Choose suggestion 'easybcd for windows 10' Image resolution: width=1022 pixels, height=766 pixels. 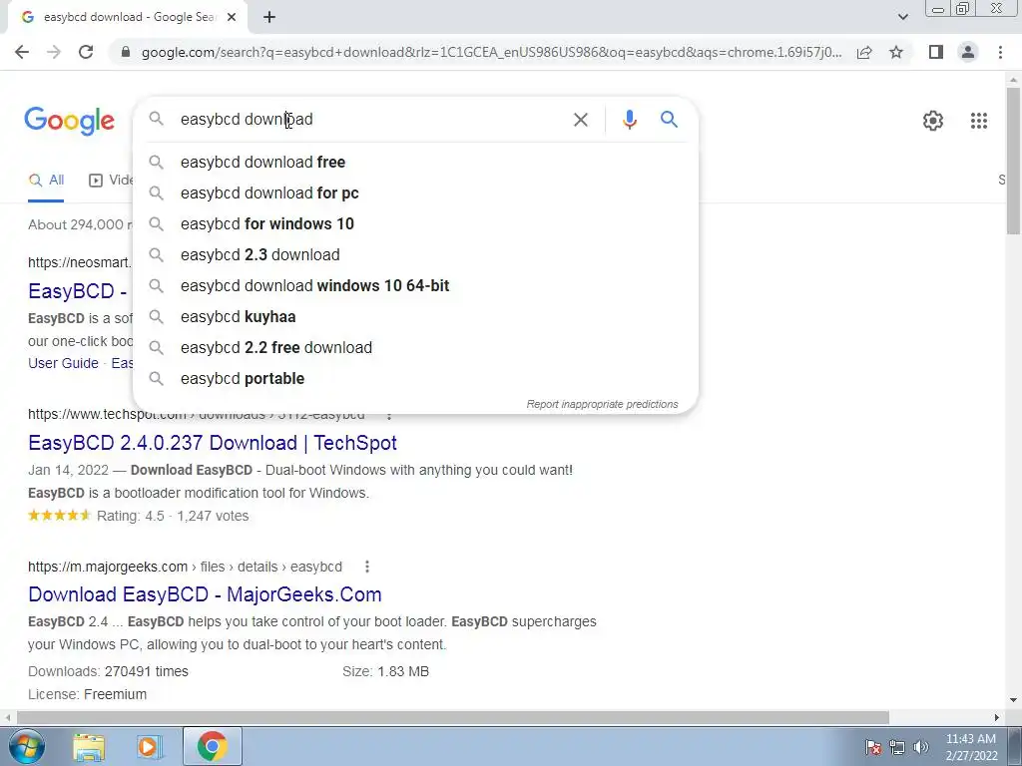(415, 224)
